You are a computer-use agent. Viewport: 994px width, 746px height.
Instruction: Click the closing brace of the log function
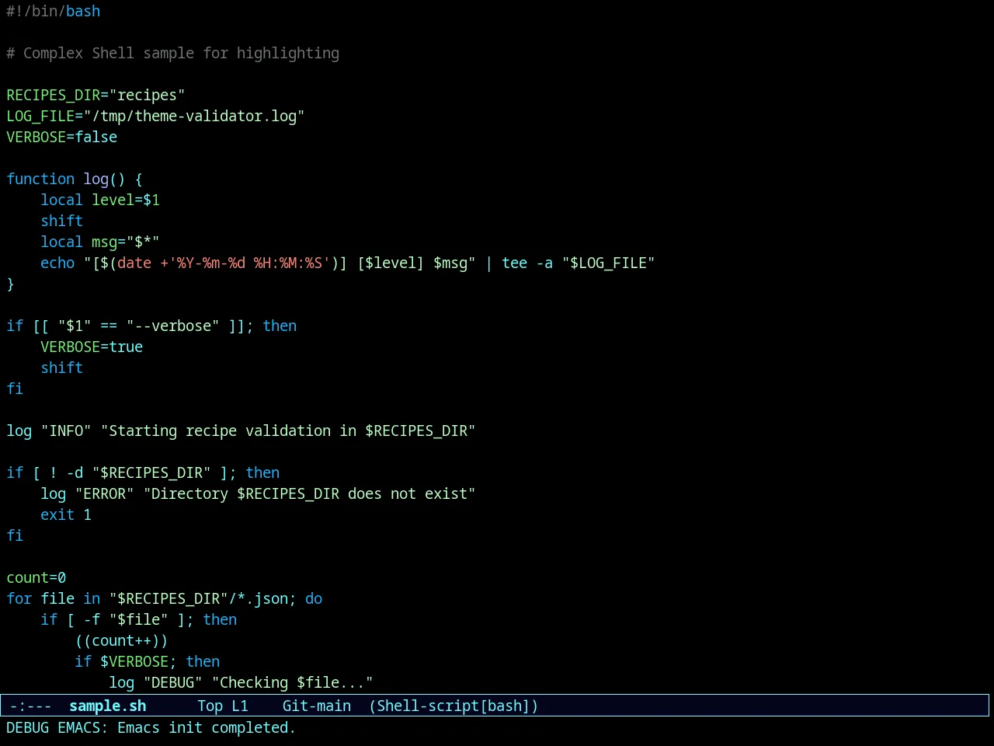(x=10, y=284)
